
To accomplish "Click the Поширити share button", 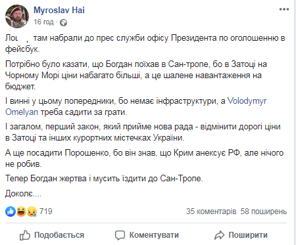I will (x=241, y=235).
